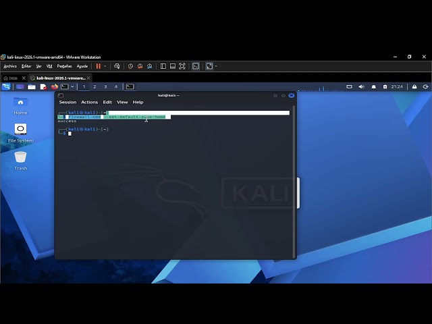This screenshot has height=324, width=432.
Task: Open the VM menu
Action: coord(49,66)
